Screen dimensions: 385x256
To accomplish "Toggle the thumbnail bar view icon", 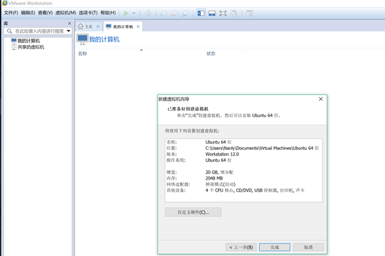I will click(x=212, y=13).
